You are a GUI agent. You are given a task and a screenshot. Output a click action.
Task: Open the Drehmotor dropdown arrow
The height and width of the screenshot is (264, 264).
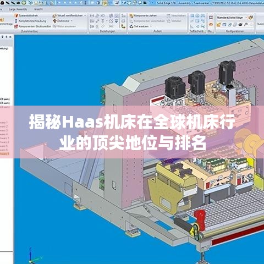click(x=71, y=21)
